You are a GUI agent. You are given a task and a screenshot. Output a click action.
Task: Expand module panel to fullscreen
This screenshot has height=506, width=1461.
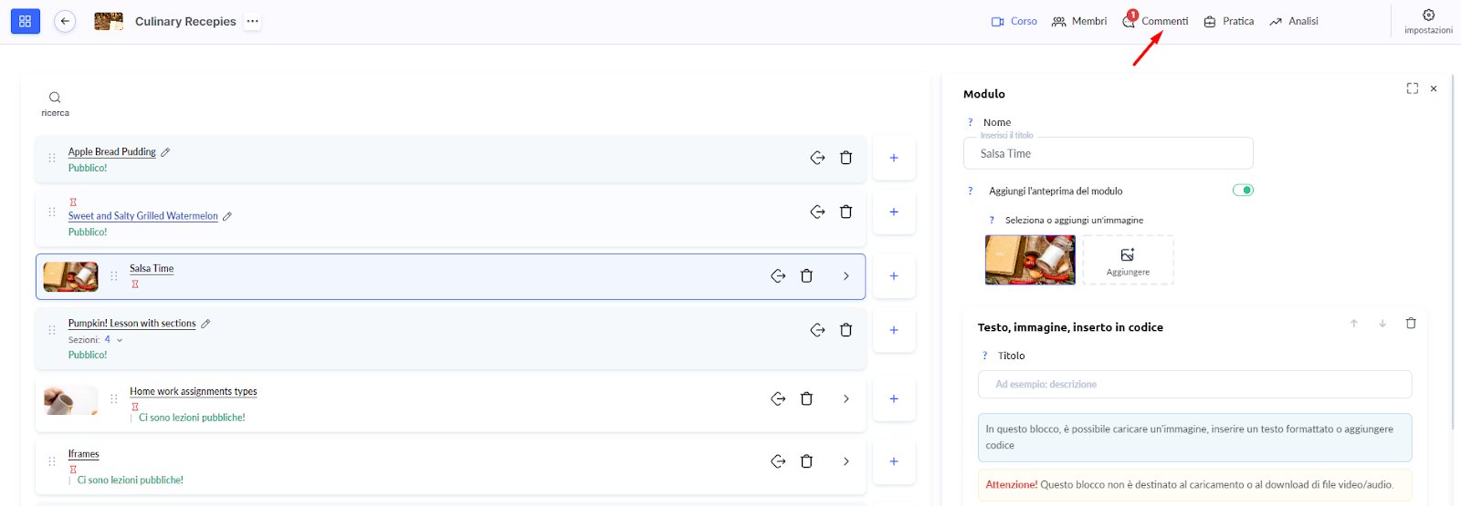pos(1412,88)
